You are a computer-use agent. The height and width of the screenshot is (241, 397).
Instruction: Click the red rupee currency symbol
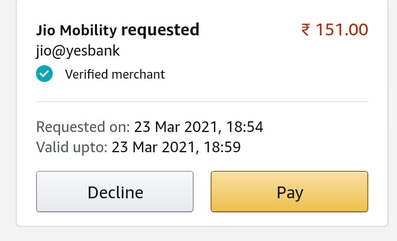306,30
